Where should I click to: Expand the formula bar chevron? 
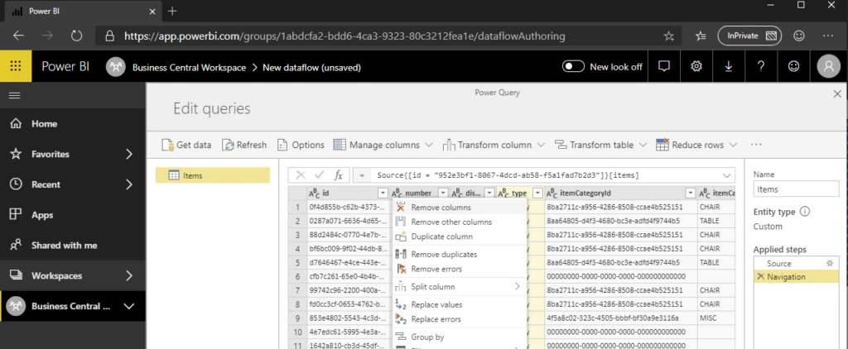[x=726, y=175]
